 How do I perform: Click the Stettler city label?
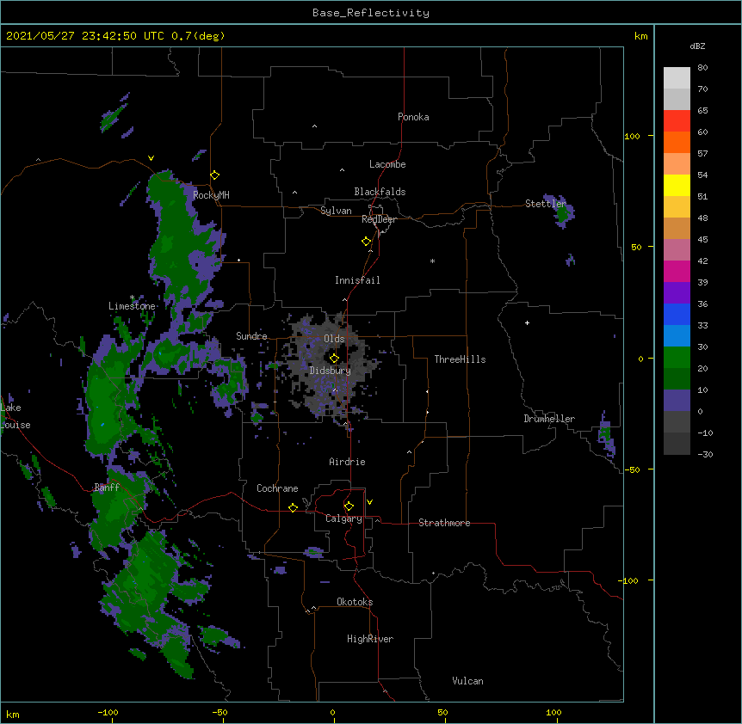pyautogui.click(x=546, y=204)
